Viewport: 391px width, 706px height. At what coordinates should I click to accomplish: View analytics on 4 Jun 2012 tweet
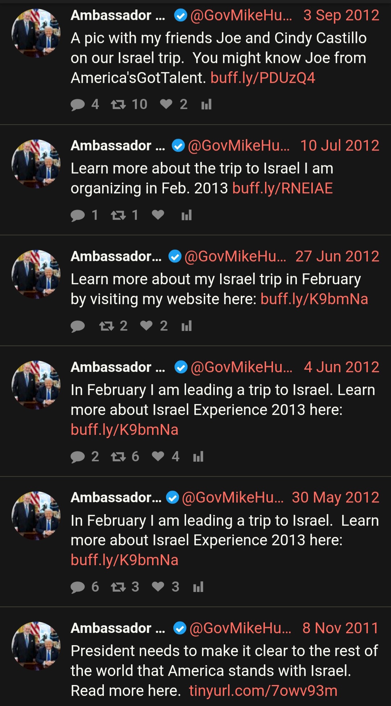click(x=198, y=457)
